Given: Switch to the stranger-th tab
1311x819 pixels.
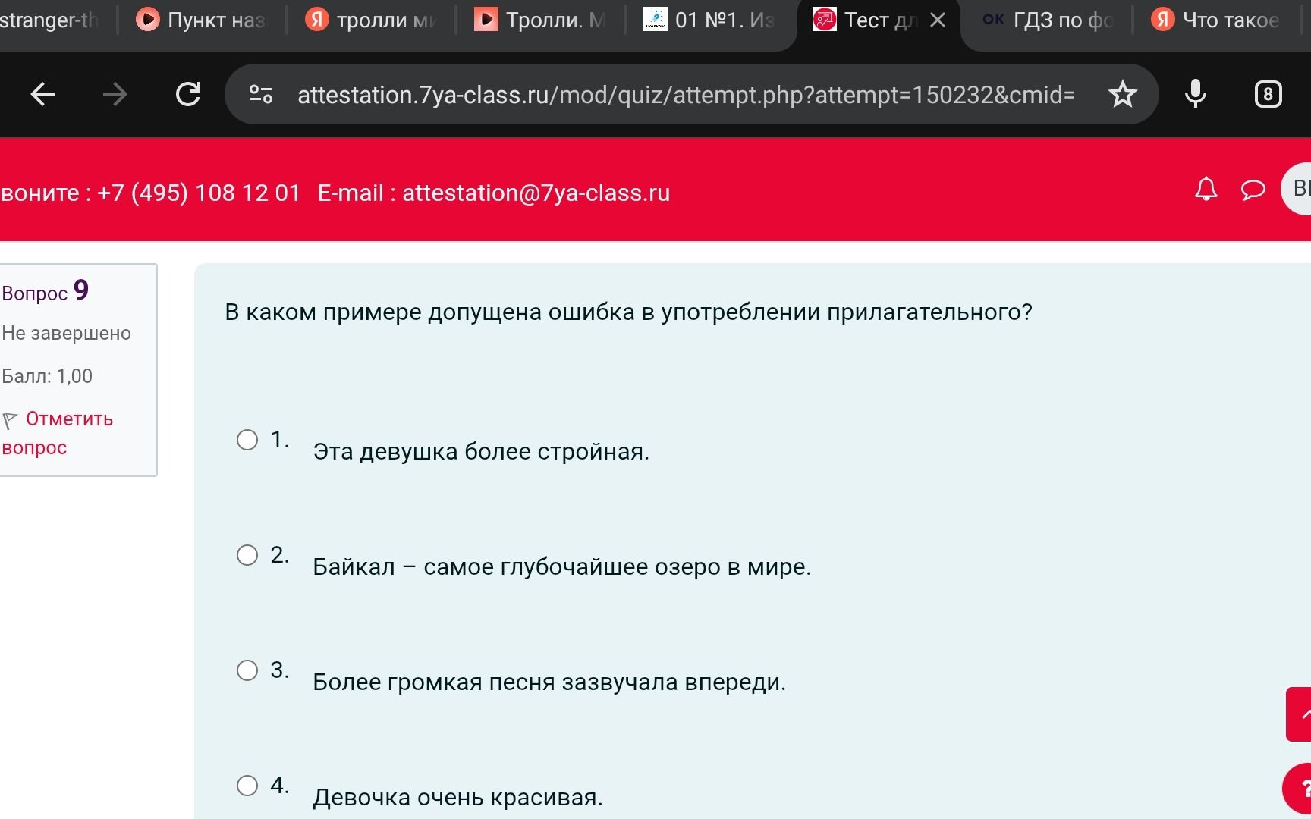Looking at the screenshot, I should pyautogui.click(x=50, y=20).
